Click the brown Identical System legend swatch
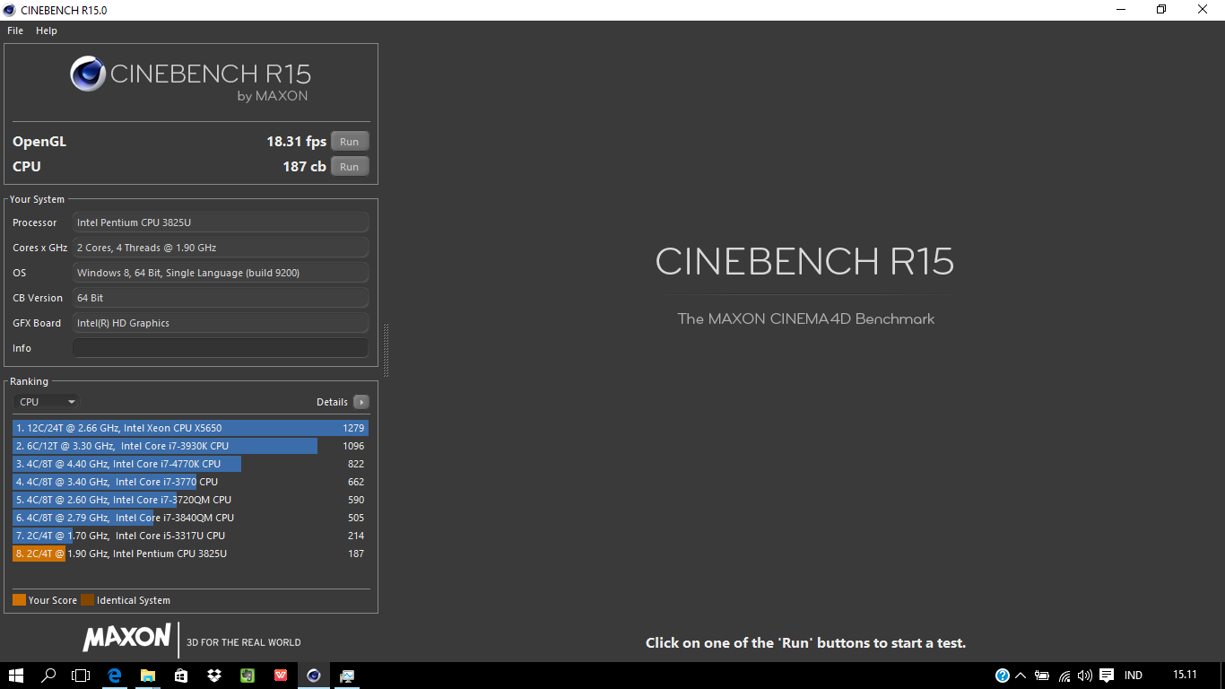The image size is (1225, 689). click(87, 600)
